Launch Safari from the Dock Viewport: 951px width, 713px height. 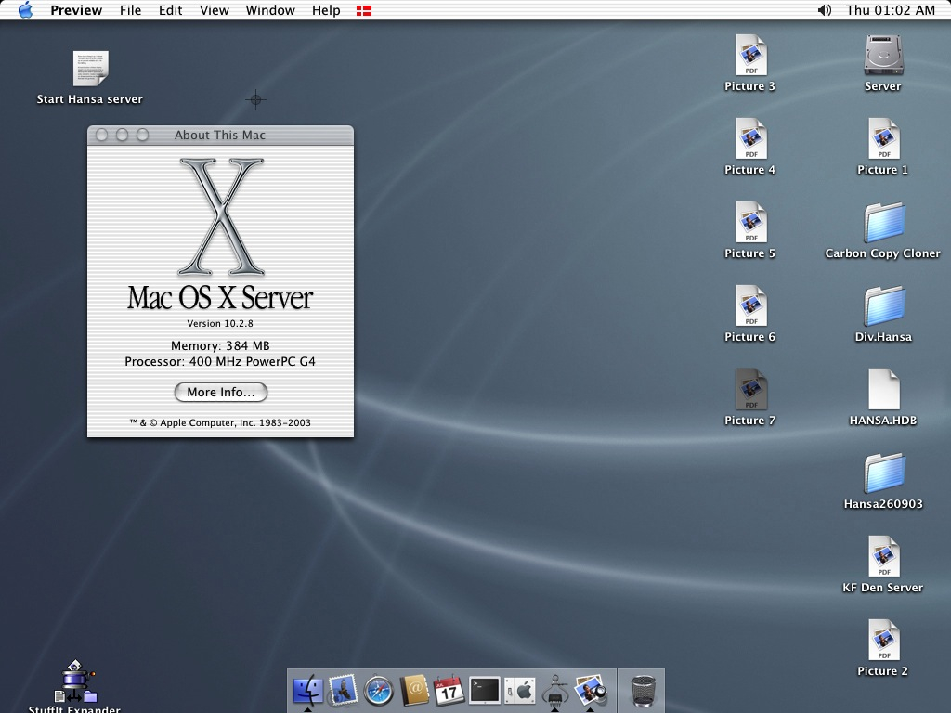pyautogui.click(x=379, y=691)
